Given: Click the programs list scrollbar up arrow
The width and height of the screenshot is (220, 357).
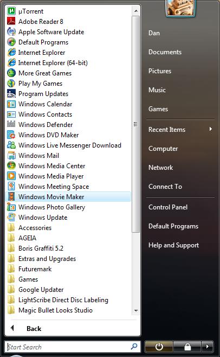Looking at the screenshot, I should pos(136,11).
